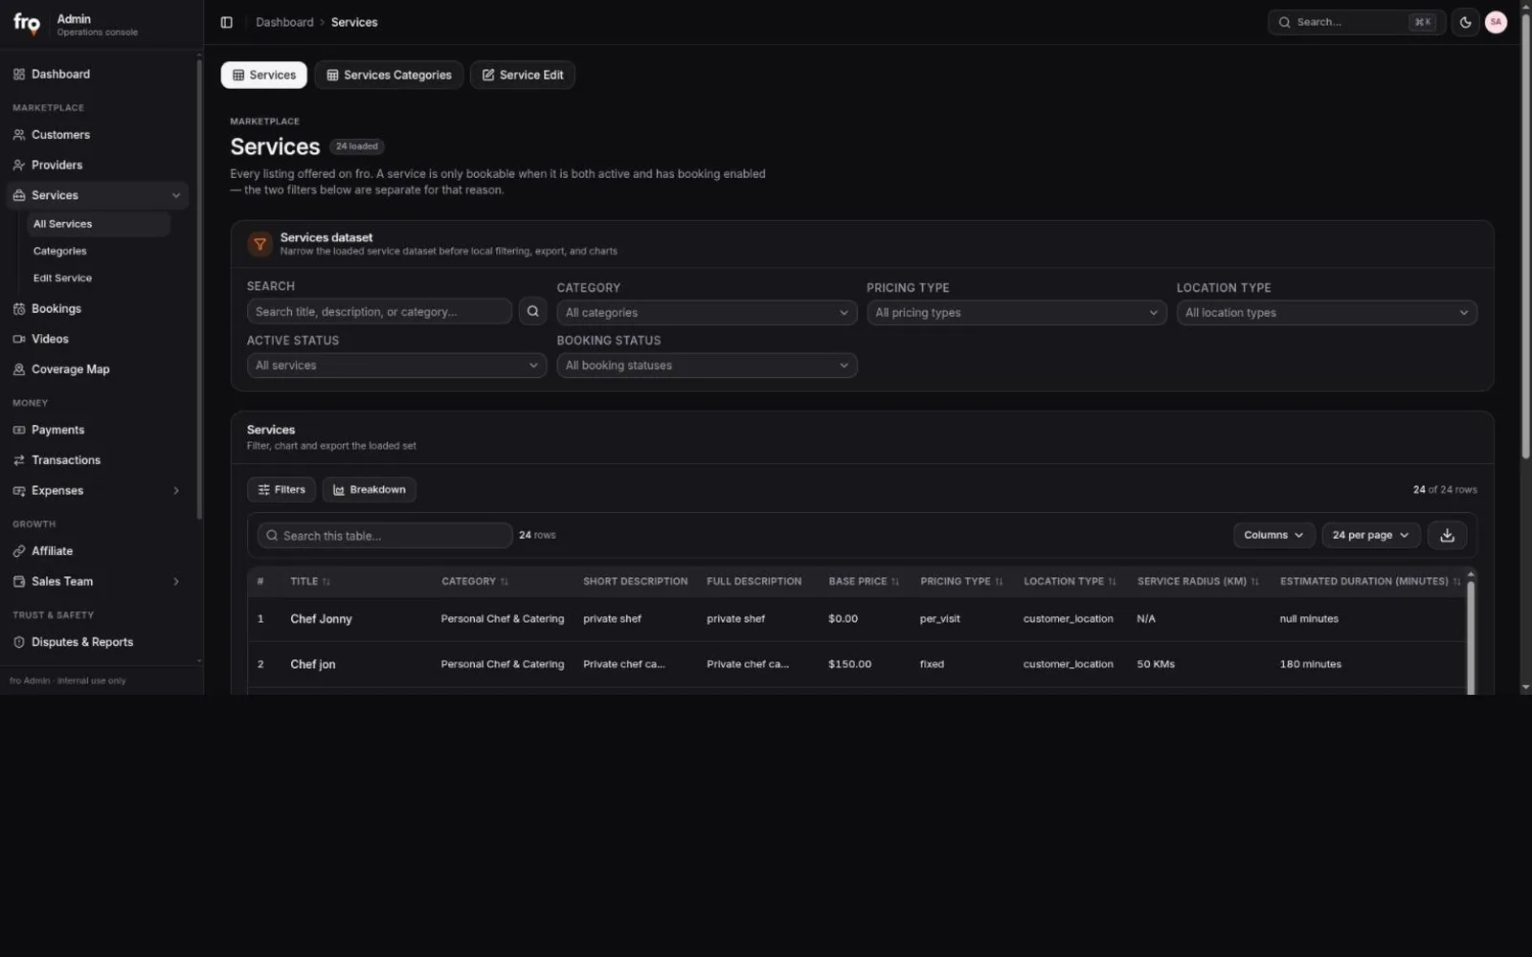Sort by Base Price column arrows
Viewport: 1532px width, 957px height.
coord(895,582)
